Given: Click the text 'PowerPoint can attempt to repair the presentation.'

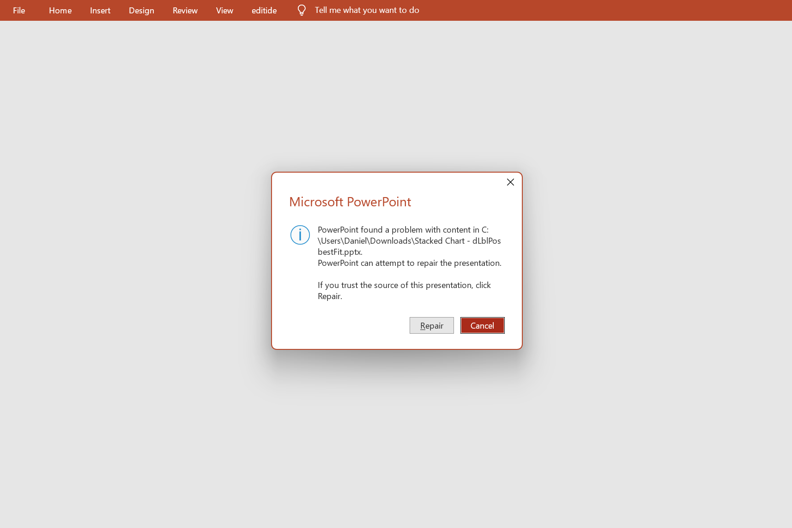Looking at the screenshot, I should coord(410,263).
